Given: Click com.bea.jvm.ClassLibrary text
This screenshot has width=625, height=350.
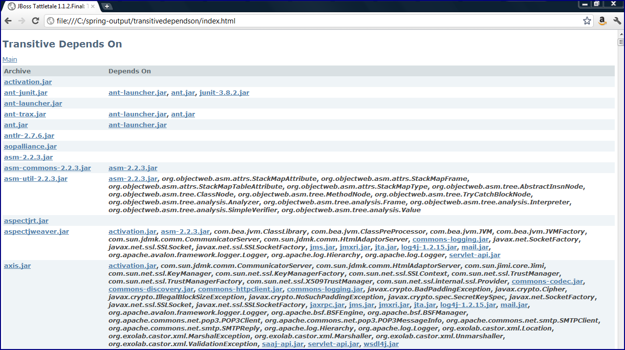Looking at the screenshot, I should pos(261,231).
